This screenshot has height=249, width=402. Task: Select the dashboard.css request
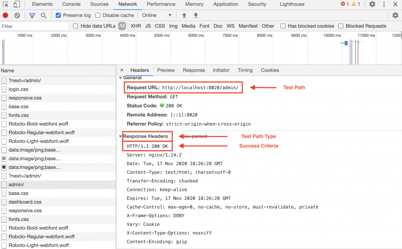(58, 202)
